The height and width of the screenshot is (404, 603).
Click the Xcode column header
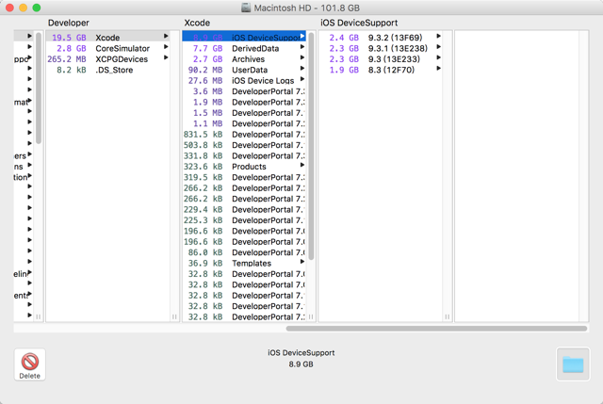(x=197, y=23)
